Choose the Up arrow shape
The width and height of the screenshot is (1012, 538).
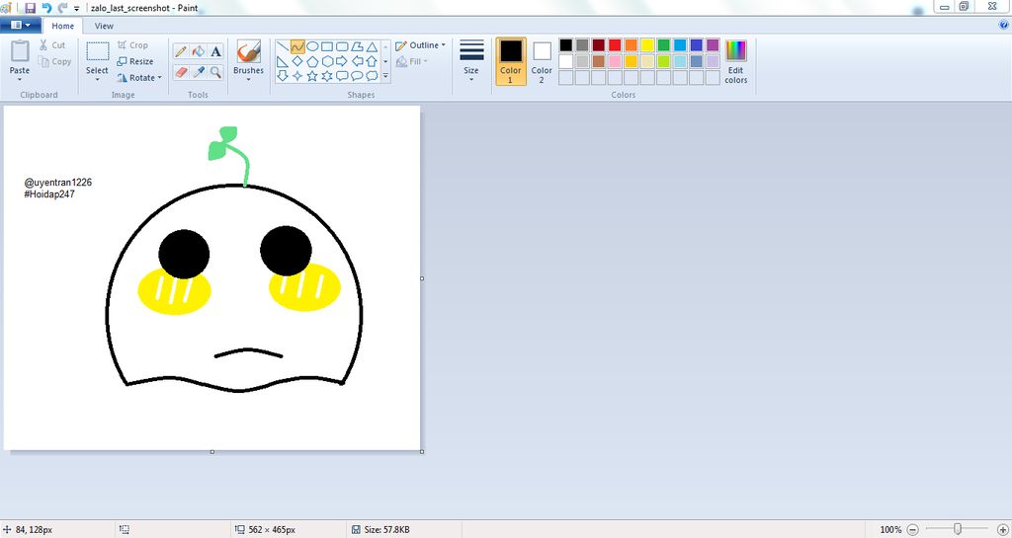click(372, 62)
